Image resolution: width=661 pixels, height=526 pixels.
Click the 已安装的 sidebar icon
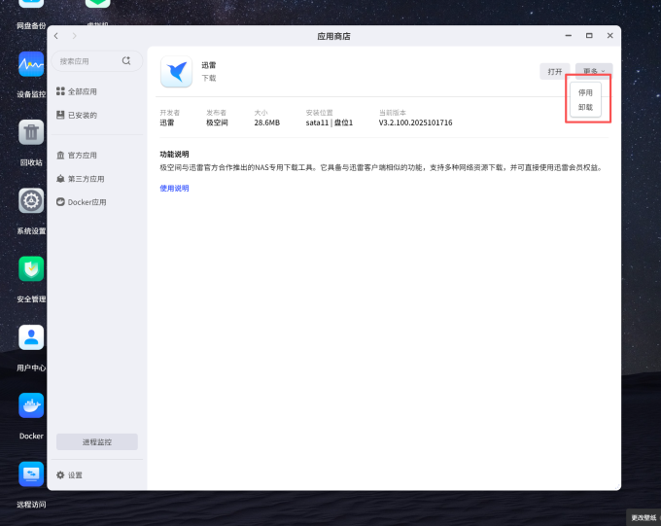click(x=60, y=115)
